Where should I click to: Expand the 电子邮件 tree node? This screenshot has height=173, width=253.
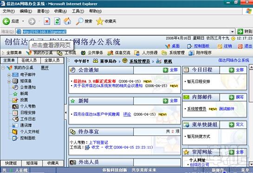[9, 75]
